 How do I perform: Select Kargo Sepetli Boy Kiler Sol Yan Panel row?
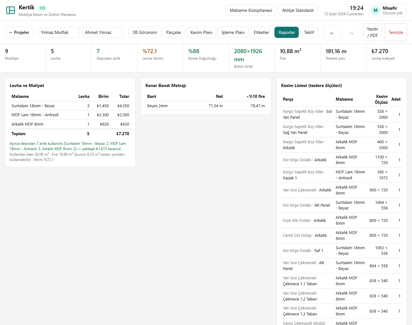[x=342, y=114]
